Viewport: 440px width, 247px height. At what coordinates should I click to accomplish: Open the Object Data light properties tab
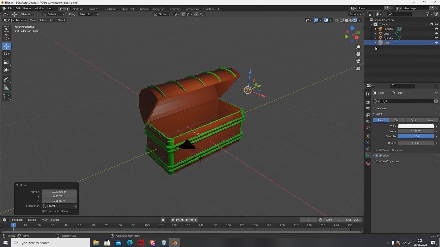tap(367, 155)
